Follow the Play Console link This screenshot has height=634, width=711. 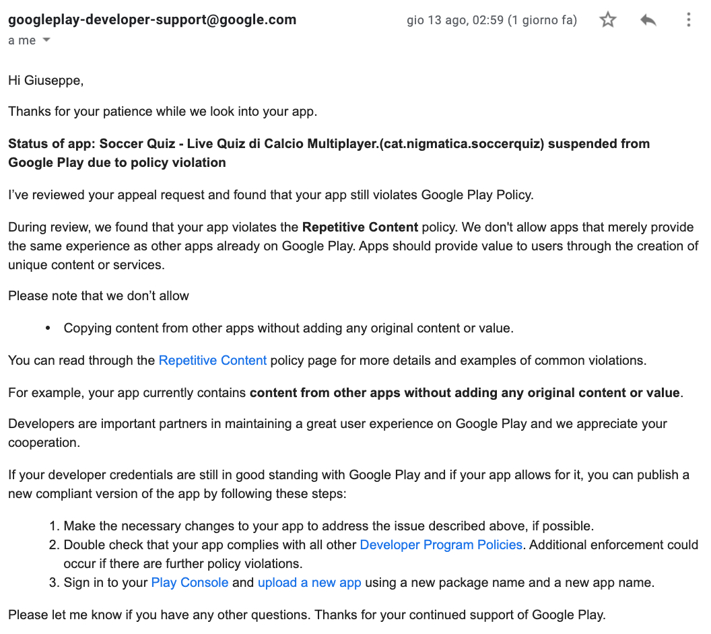(190, 582)
